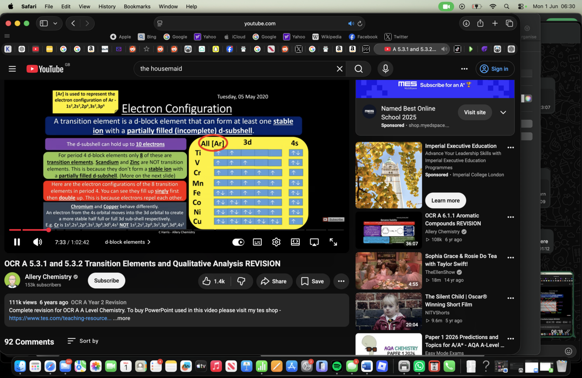Visit site for the MES sponsored ad
This screenshot has height=378, width=582.
[x=475, y=112]
